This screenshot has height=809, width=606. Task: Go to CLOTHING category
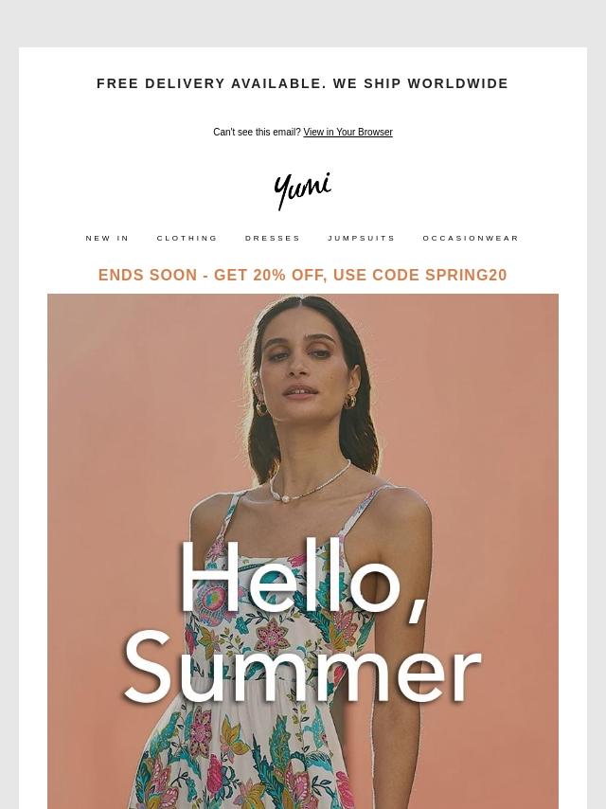coord(187,238)
